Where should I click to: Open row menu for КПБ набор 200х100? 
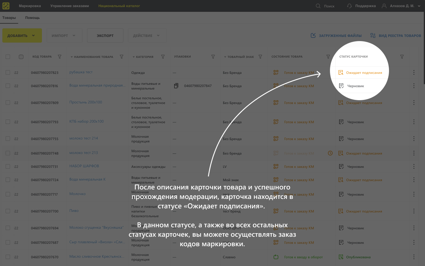point(414,122)
